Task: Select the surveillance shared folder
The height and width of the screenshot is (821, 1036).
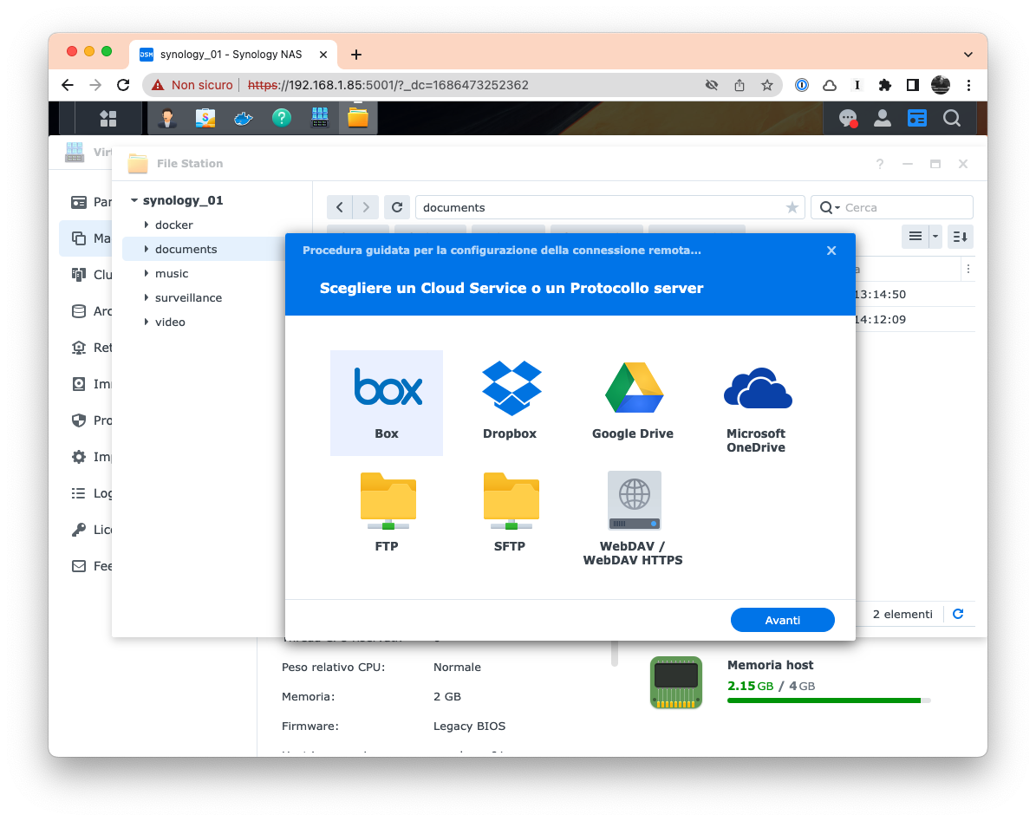Action: click(188, 298)
